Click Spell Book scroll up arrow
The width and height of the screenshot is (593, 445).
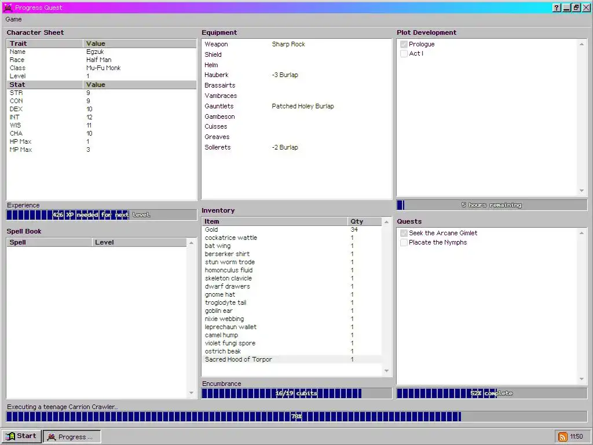point(191,243)
